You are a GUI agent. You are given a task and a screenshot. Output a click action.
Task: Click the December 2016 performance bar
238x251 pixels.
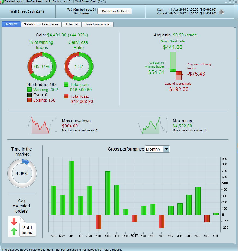pyautogui.click(x=126, y=212)
